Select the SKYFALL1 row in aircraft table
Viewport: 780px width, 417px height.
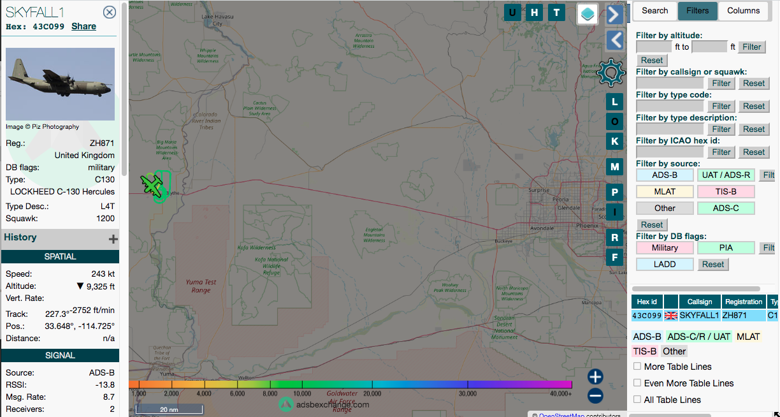[x=705, y=316]
